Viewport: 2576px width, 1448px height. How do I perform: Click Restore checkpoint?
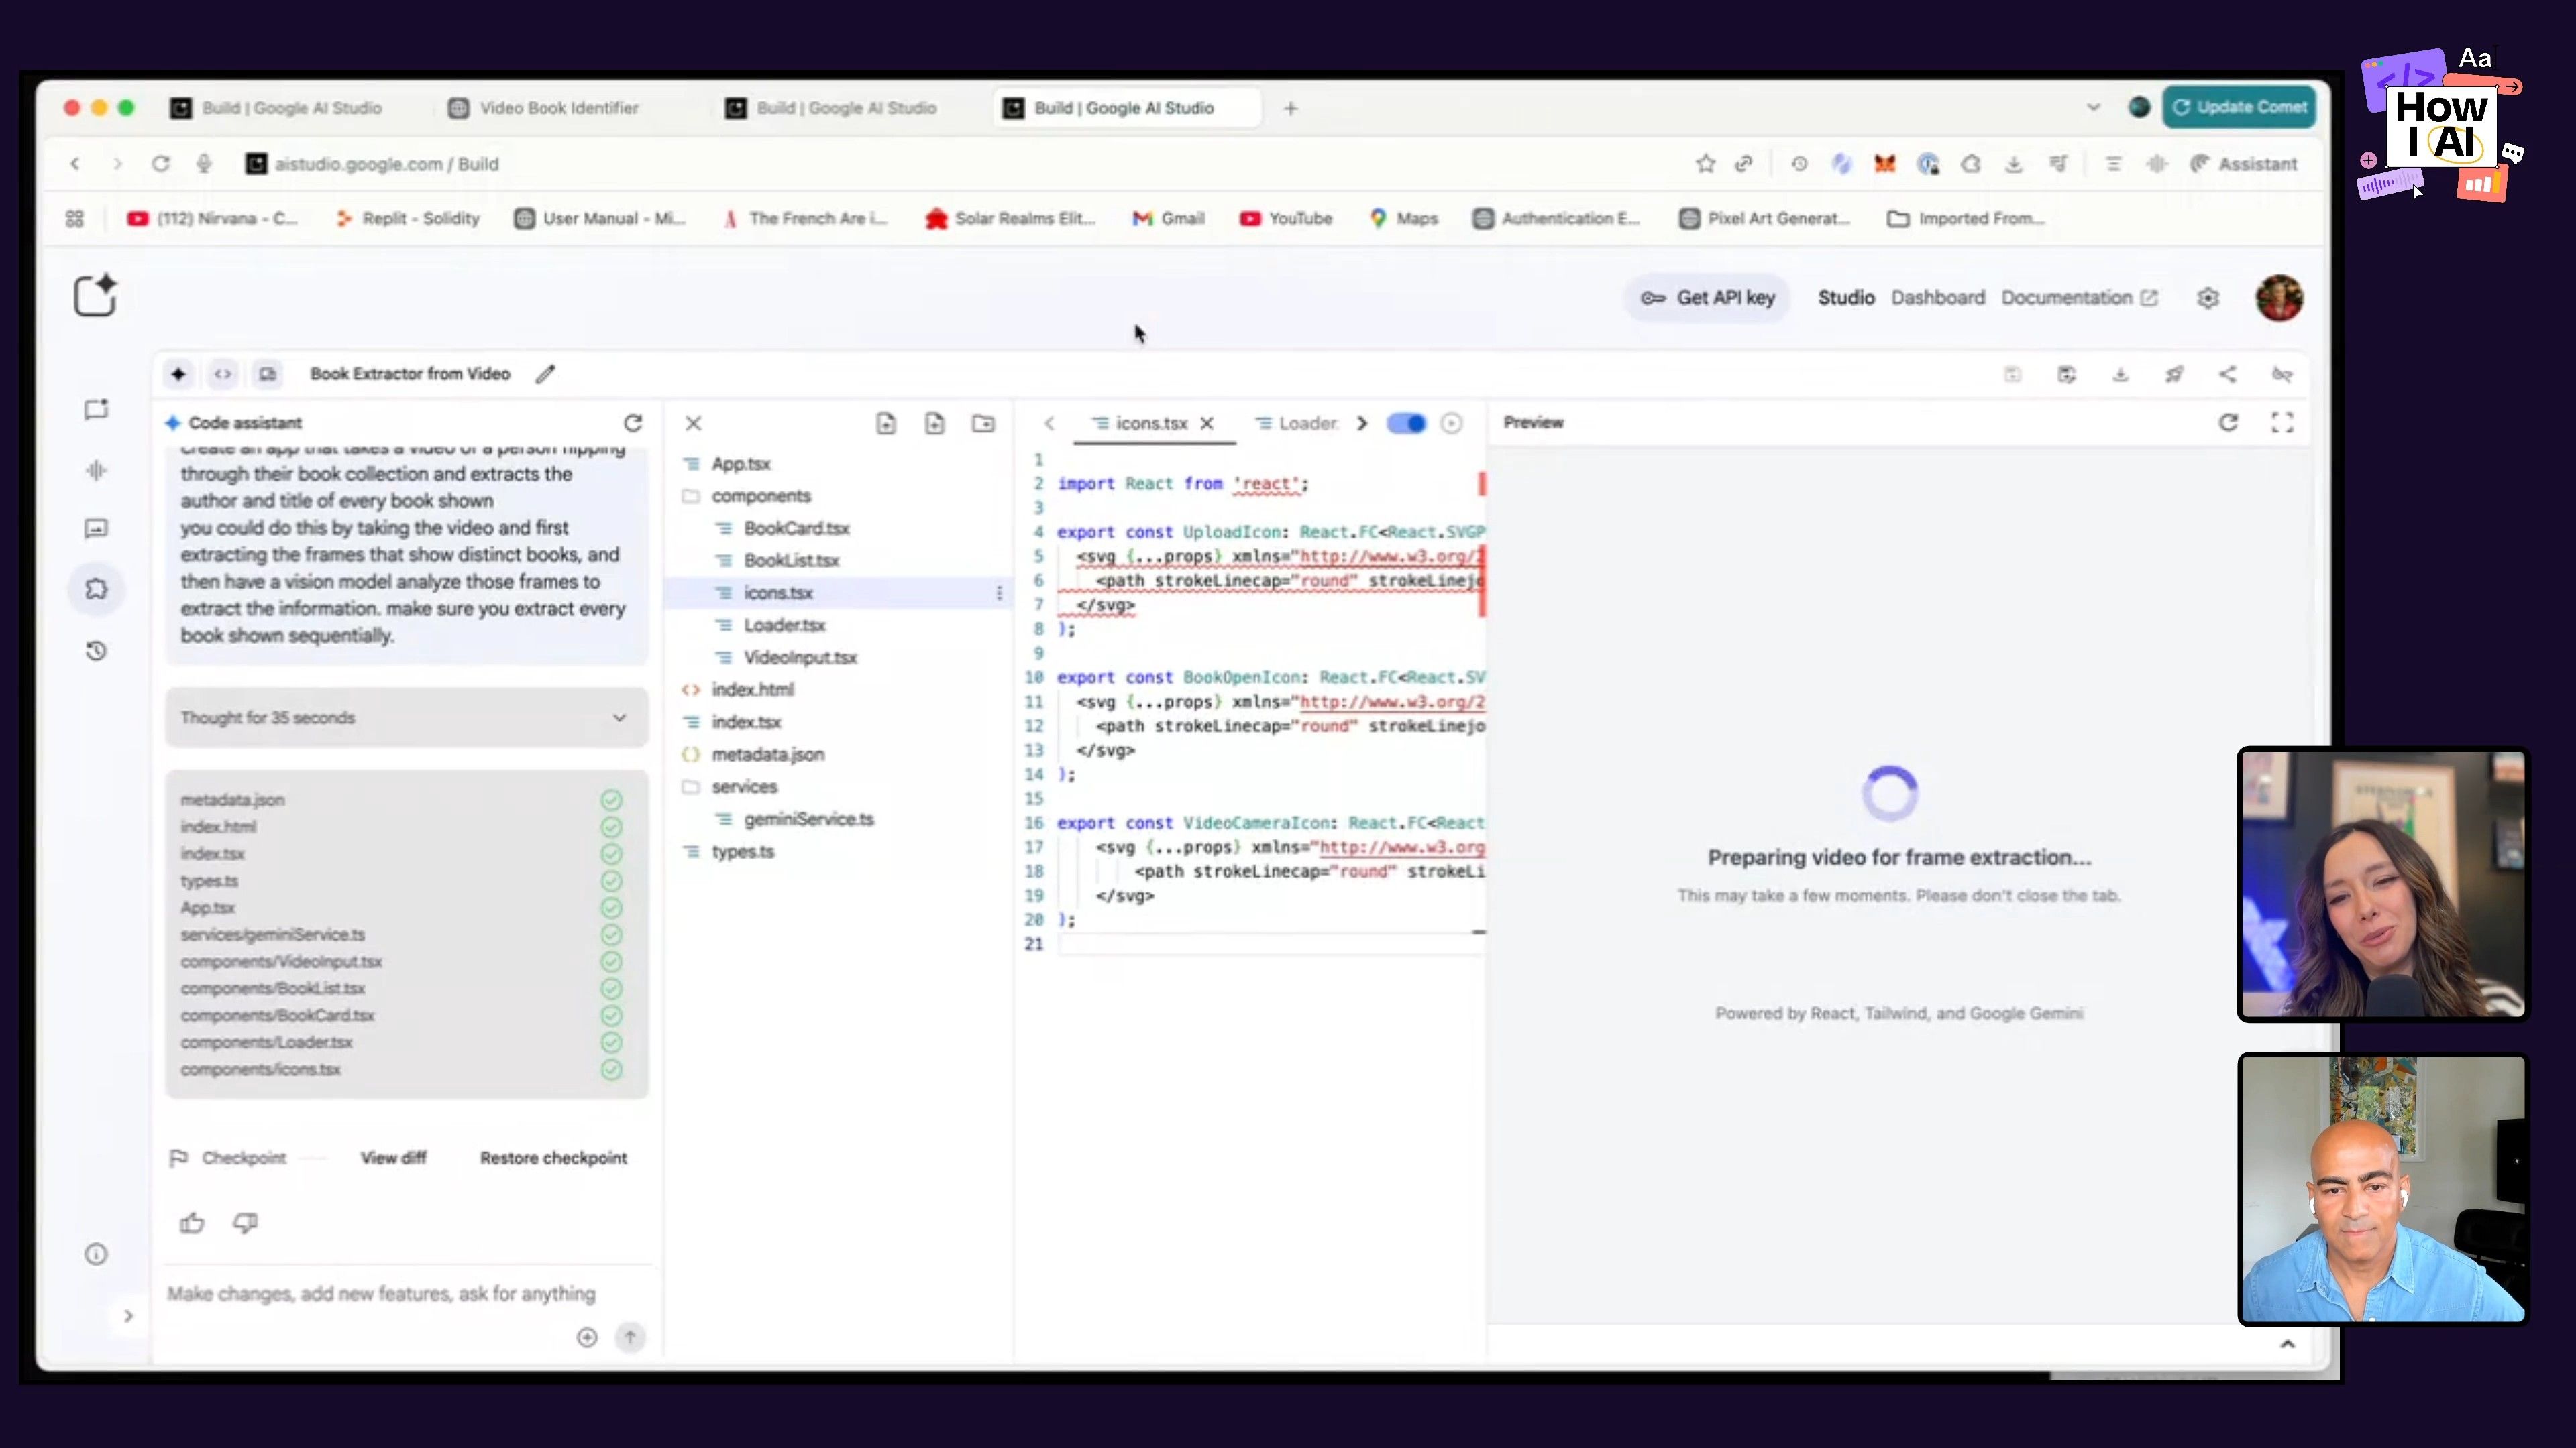[x=553, y=1158]
